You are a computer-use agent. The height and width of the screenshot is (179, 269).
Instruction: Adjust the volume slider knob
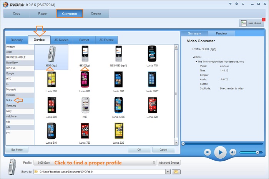tap(257, 152)
